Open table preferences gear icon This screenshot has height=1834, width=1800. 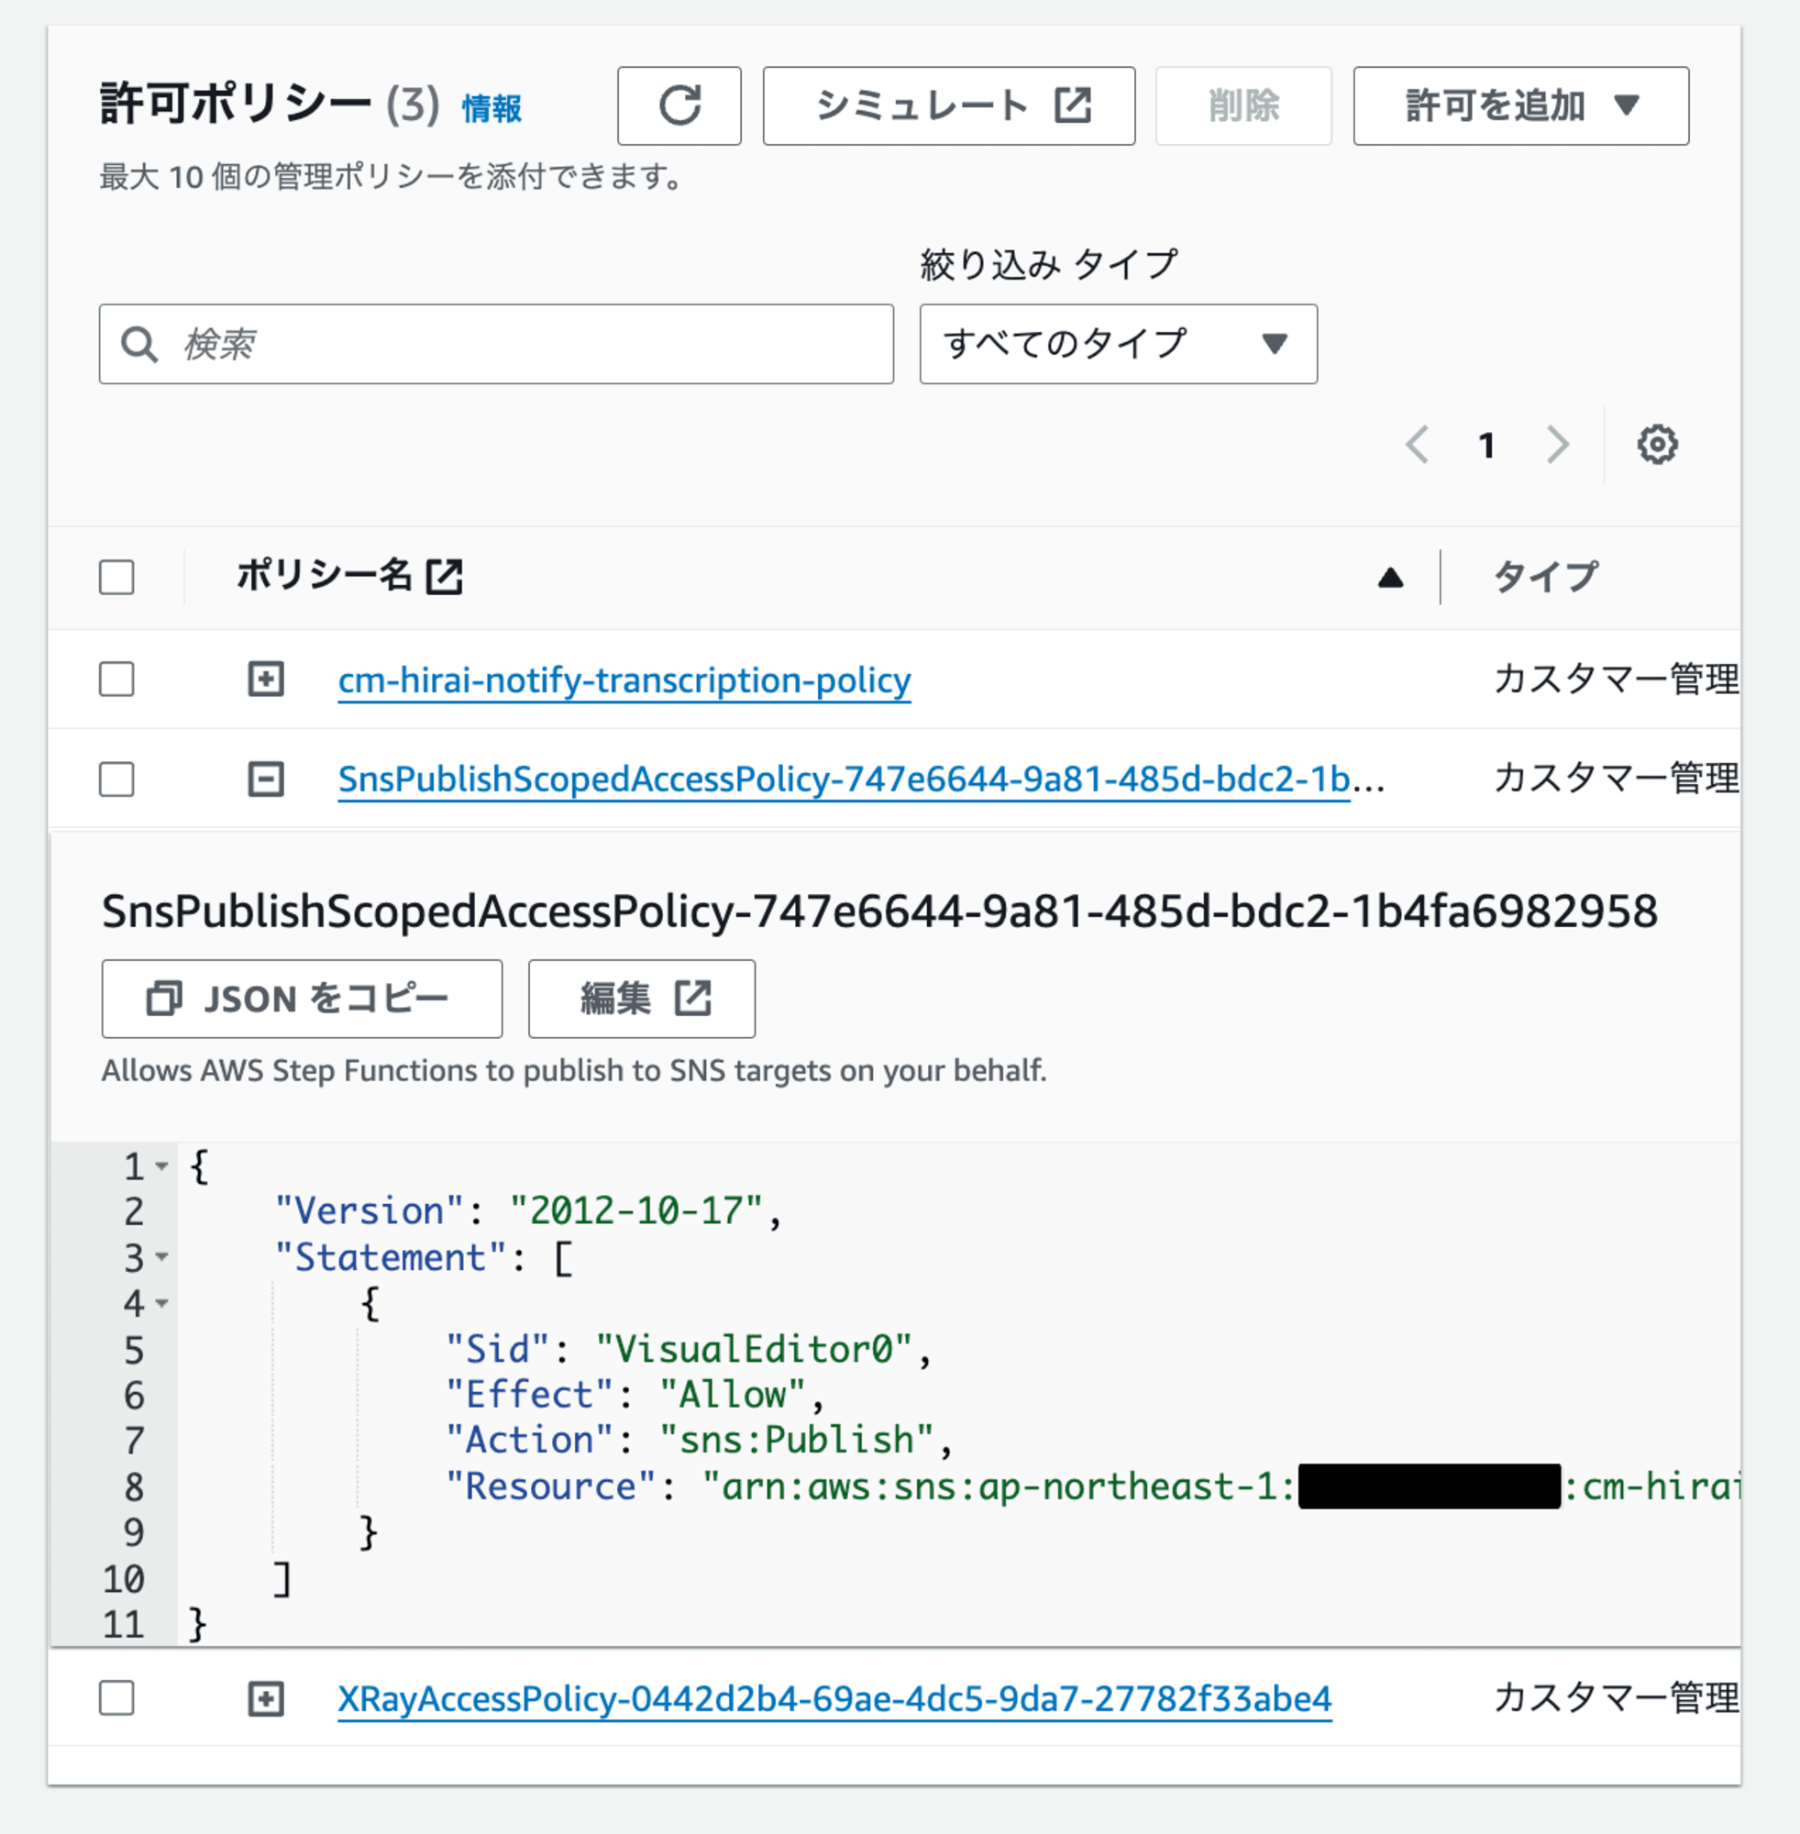tap(1657, 445)
